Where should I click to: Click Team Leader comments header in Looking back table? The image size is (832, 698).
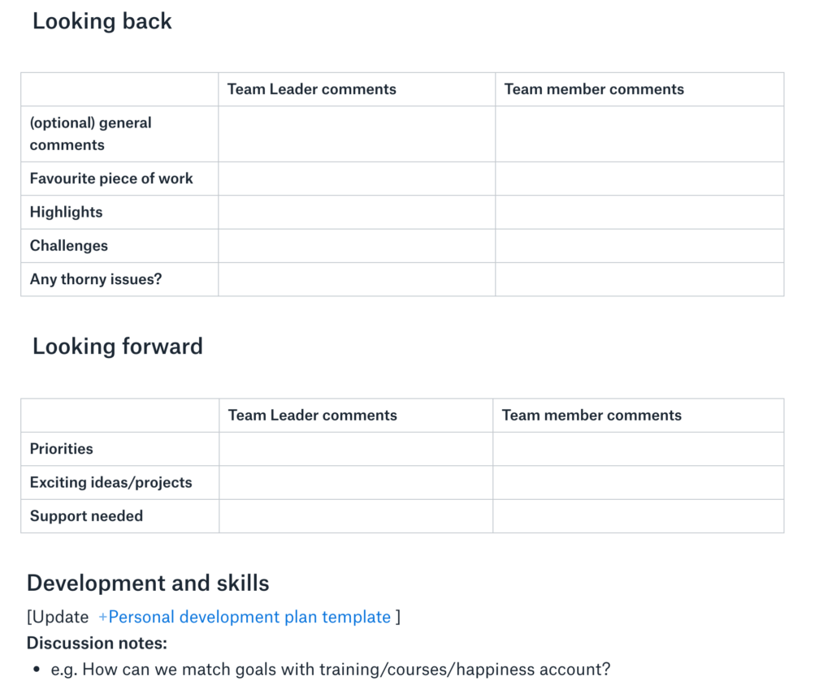tap(312, 89)
